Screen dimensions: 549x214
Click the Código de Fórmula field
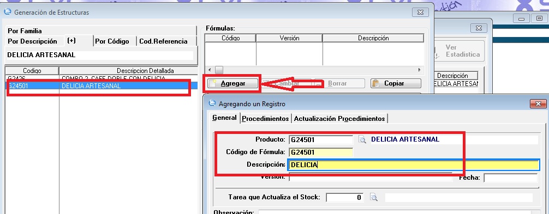coord(321,152)
